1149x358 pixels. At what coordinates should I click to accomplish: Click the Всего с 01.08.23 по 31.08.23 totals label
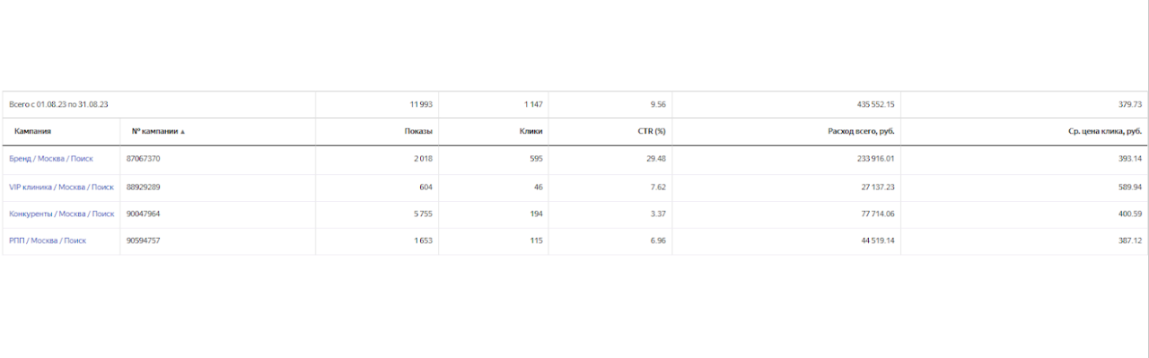click(58, 105)
